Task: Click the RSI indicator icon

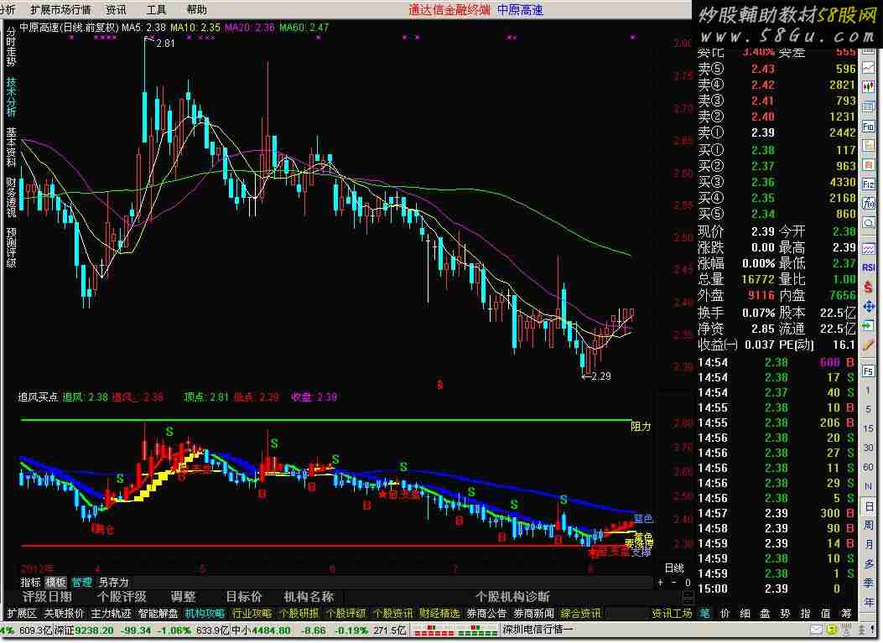Action: pos(868,268)
